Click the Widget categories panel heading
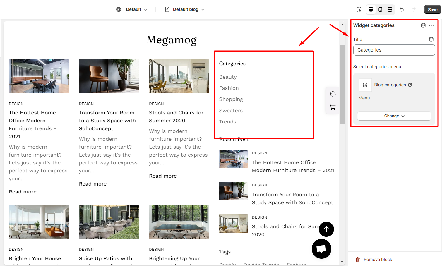The image size is (442, 266). [374, 25]
